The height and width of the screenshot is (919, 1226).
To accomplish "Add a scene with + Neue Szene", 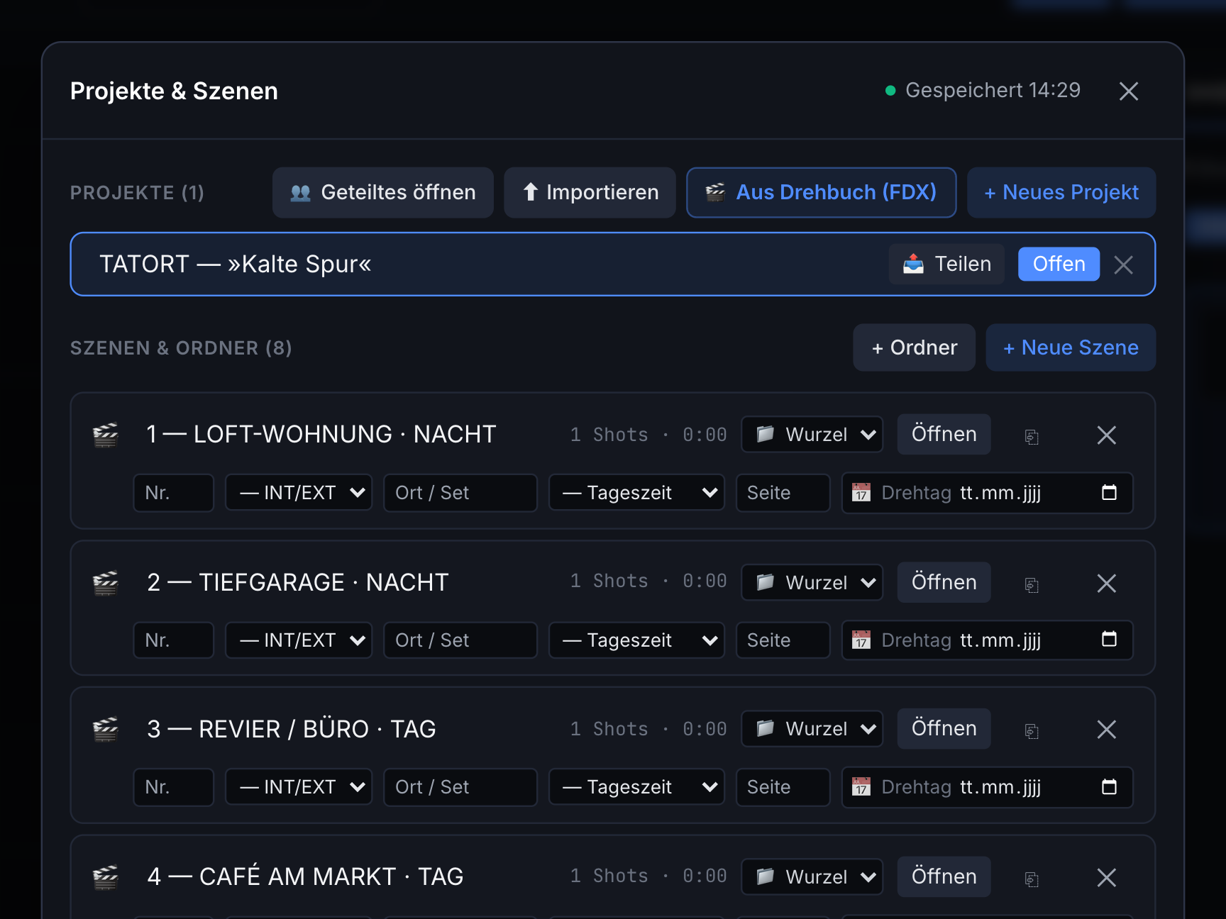I will pos(1071,347).
